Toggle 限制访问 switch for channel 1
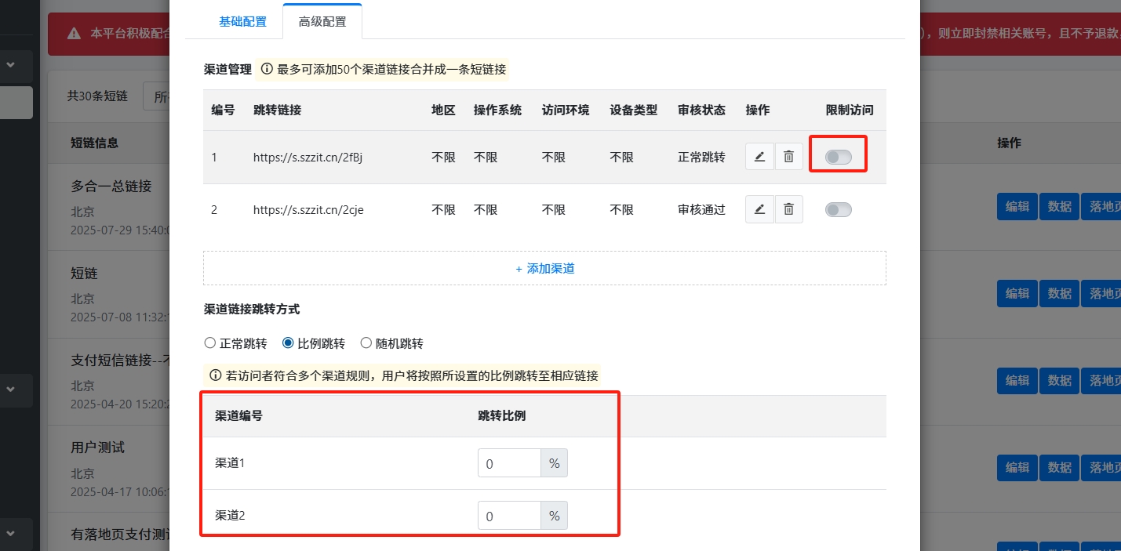This screenshot has height=551, width=1121. (x=838, y=158)
